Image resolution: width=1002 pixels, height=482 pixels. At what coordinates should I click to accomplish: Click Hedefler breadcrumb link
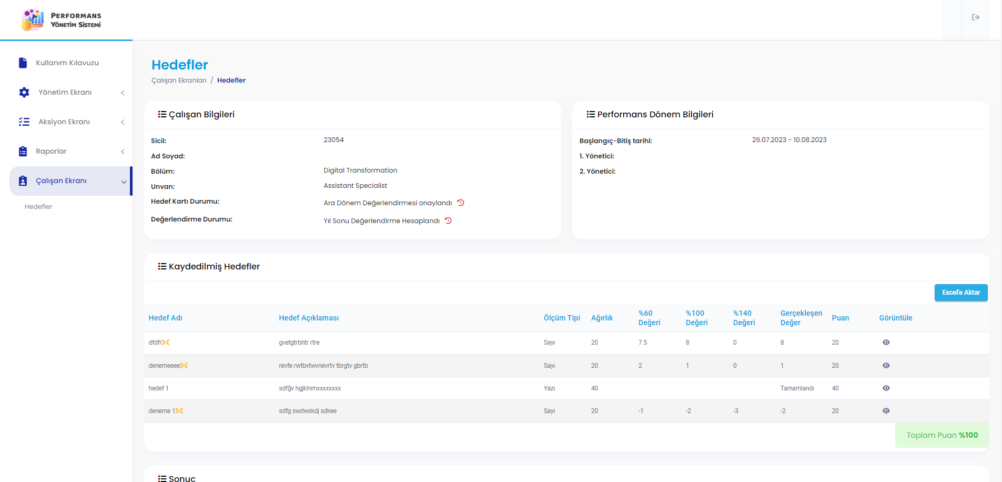(231, 80)
